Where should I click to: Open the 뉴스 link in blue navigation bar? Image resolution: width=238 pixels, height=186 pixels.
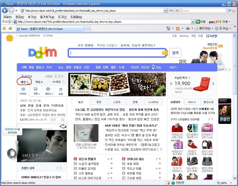pos(61,67)
